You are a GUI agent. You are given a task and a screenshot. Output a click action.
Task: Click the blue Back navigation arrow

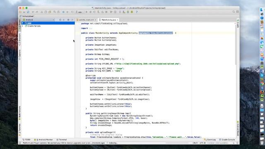(x=63, y=12)
